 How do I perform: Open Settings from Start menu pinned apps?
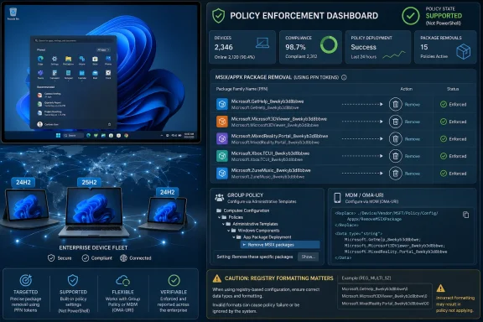[55, 60]
